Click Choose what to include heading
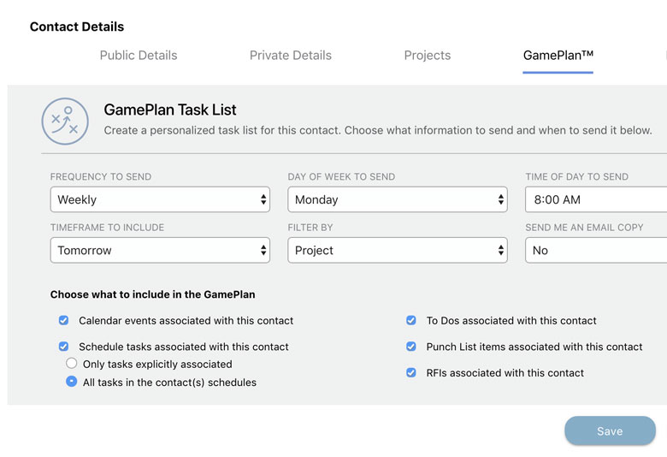The image size is (667, 457). pyautogui.click(x=153, y=294)
